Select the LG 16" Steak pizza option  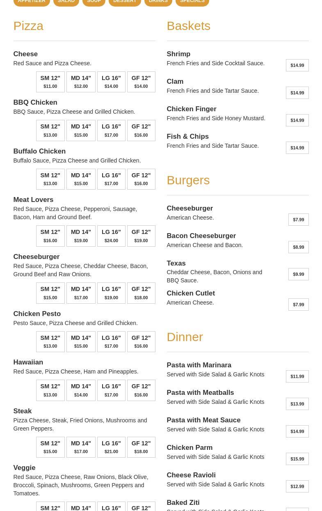tap(111, 447)
